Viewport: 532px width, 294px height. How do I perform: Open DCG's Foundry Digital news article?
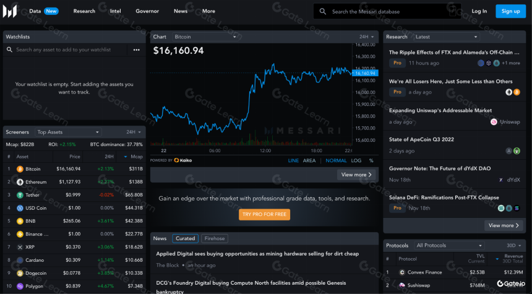(x=251, y=287)
